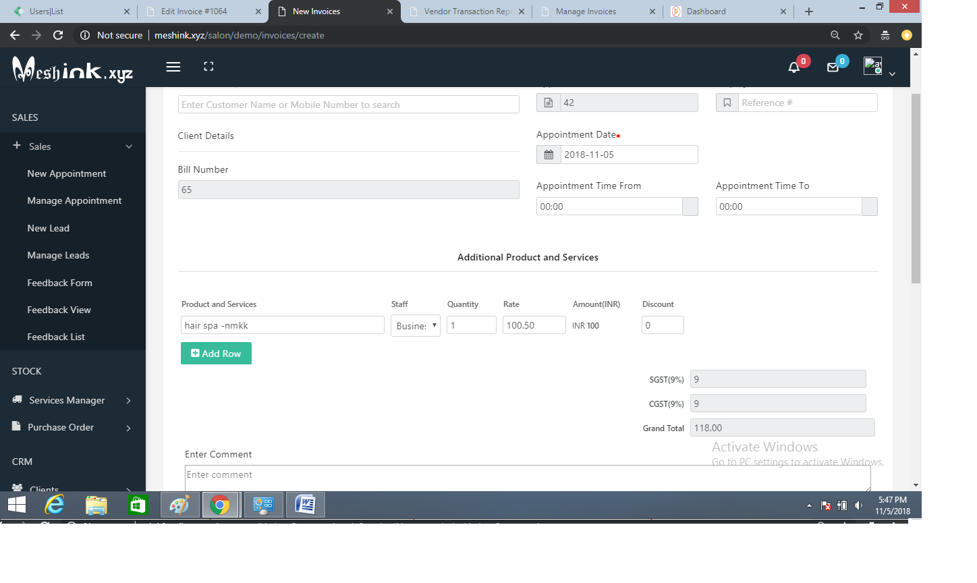The height and width of the screenshot is (583, 977).
Task: Click the page vertical scrollbar thumb
Action: tap(916, 188)
